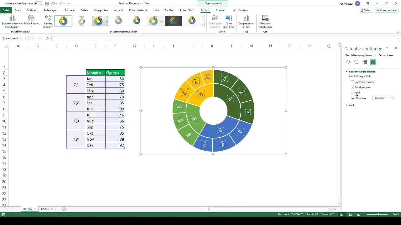Image resolution: width=401 pixels, height=225 pixels.
Task: Click the Kommentare button
Action: pyautogui.click(x=386, y=10)
